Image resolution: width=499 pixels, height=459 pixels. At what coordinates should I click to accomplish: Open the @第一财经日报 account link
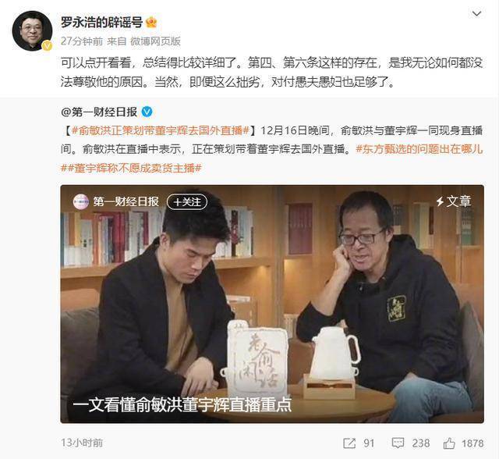point(99,112)
